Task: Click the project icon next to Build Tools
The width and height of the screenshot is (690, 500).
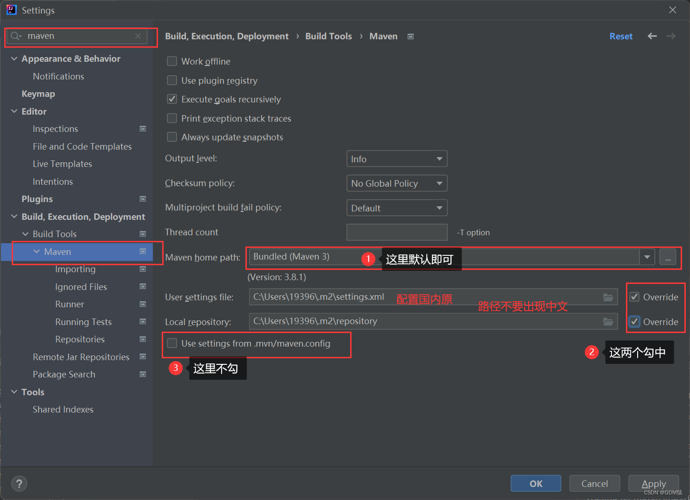Action: tap(143, 234)
